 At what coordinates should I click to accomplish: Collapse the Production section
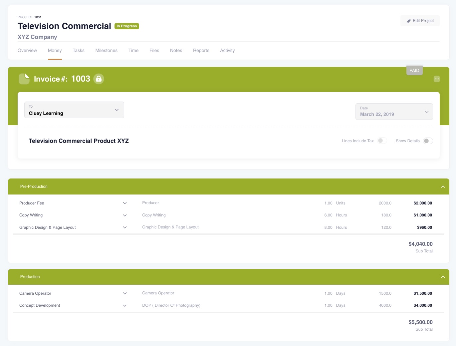[443, 277]
